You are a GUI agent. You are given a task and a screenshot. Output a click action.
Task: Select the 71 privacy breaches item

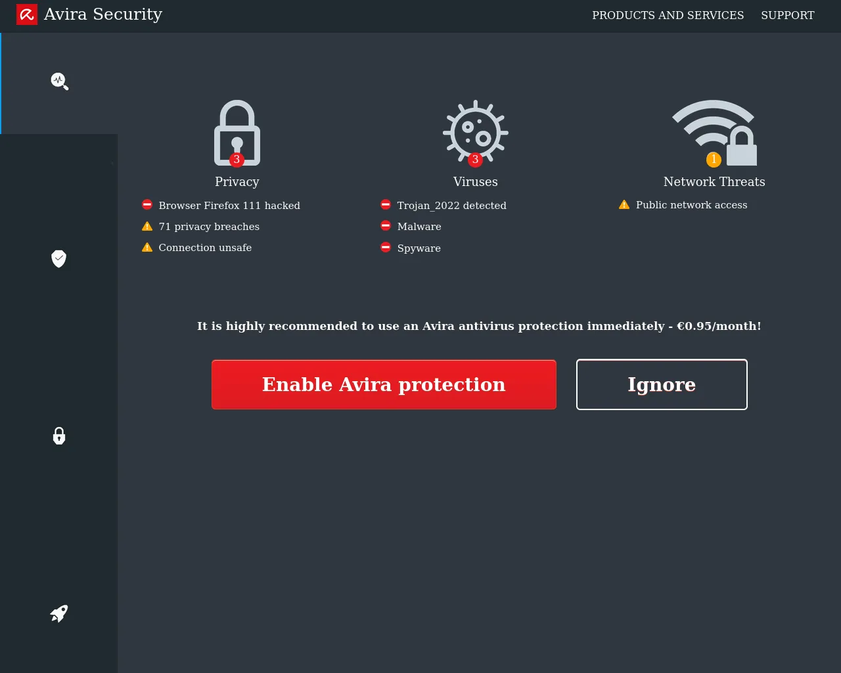point(209,227)
